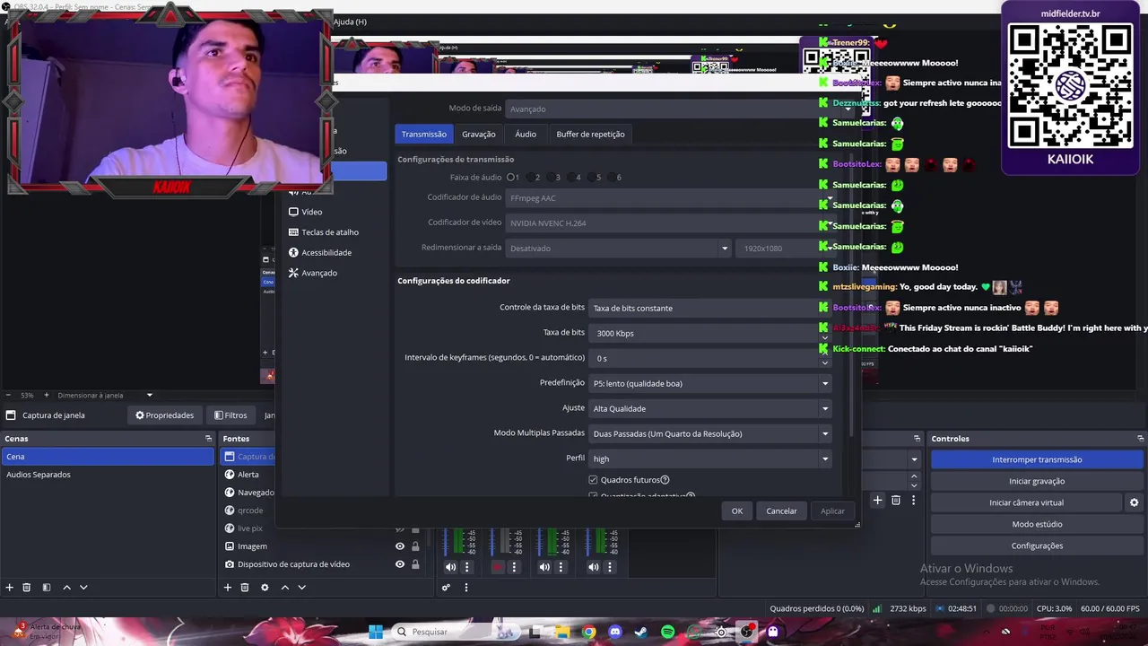Move scene down with arrow in Cenas toolbar
This screenshot has height=646, width=1148.
[83, 588]
